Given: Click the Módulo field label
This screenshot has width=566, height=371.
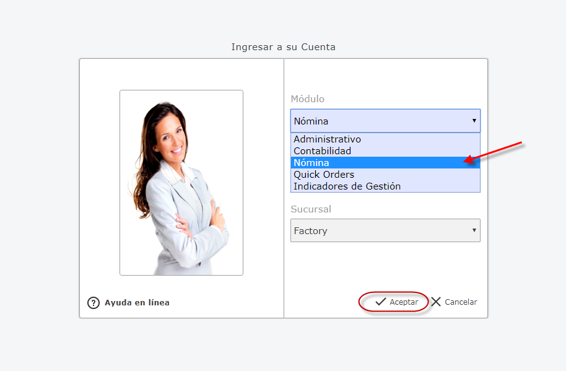Looking at the screenshot, I should [x=307, y=99].
